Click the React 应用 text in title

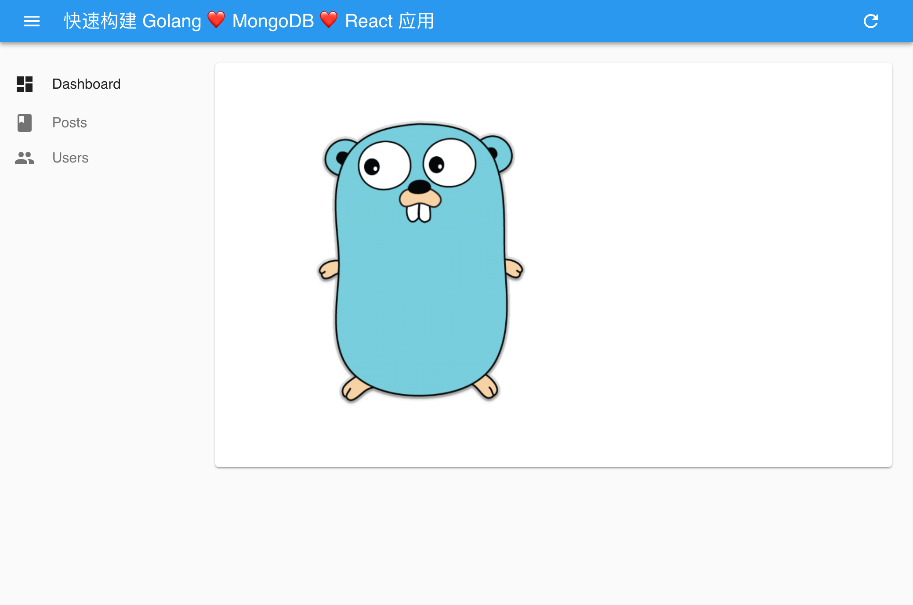(x=389, y=21)
